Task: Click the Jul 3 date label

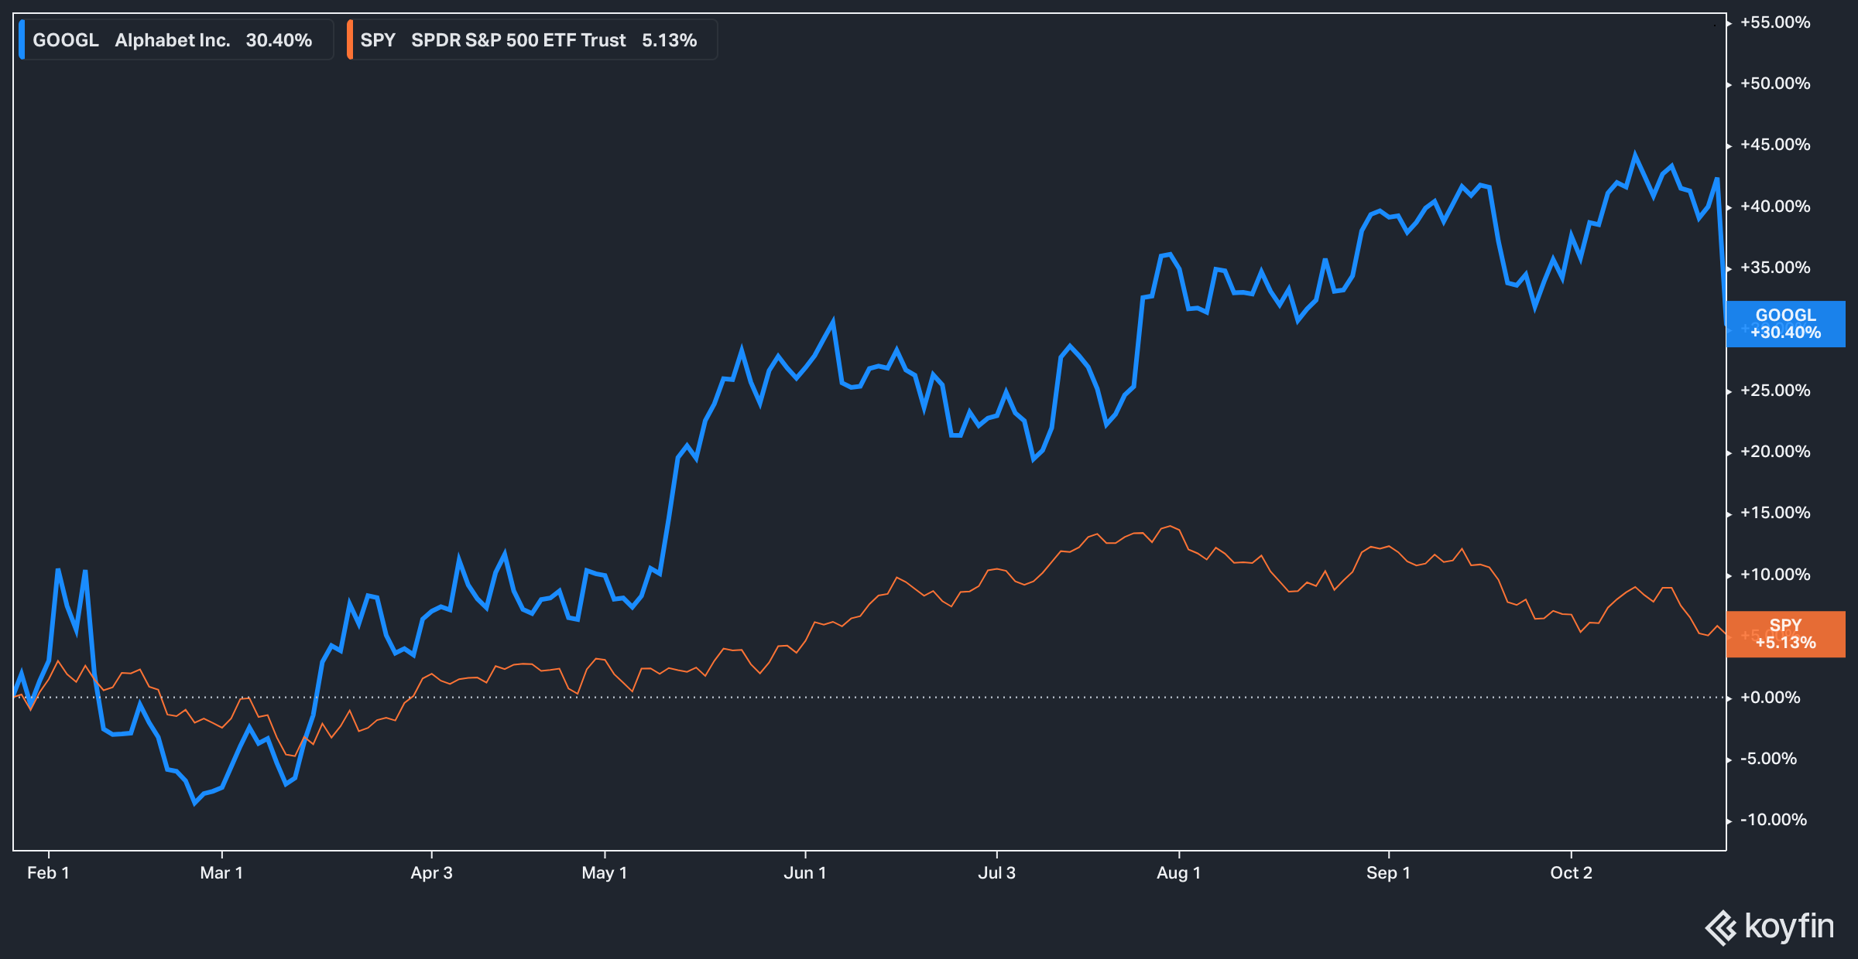Action: 996,873
